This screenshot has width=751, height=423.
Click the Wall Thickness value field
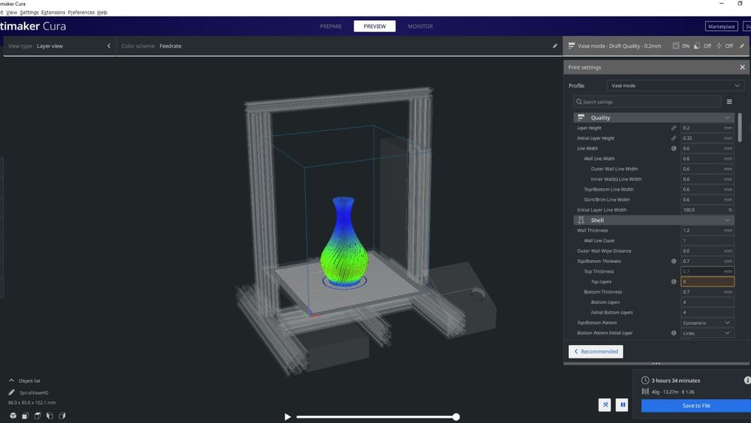click(x=708, y=231)
